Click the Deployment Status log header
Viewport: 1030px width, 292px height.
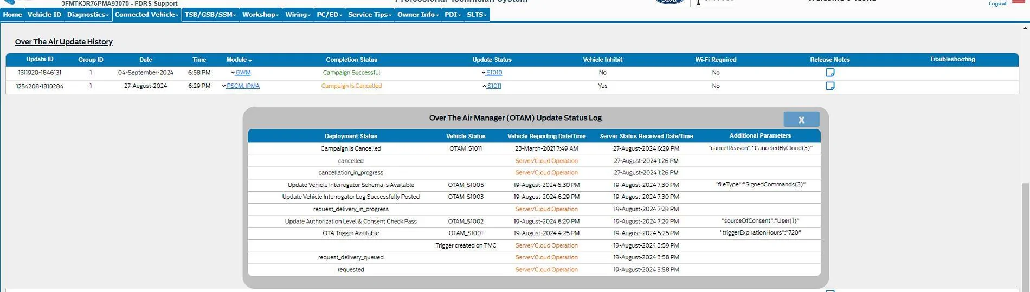351,136
